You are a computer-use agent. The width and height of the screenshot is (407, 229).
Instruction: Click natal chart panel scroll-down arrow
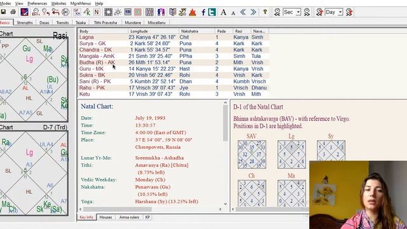(225, 204)
